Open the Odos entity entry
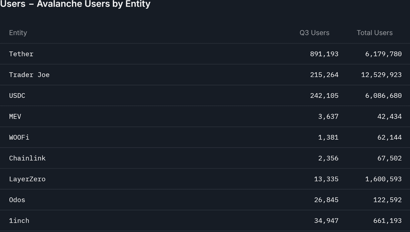The image size is (410, 232). (17, 200)
